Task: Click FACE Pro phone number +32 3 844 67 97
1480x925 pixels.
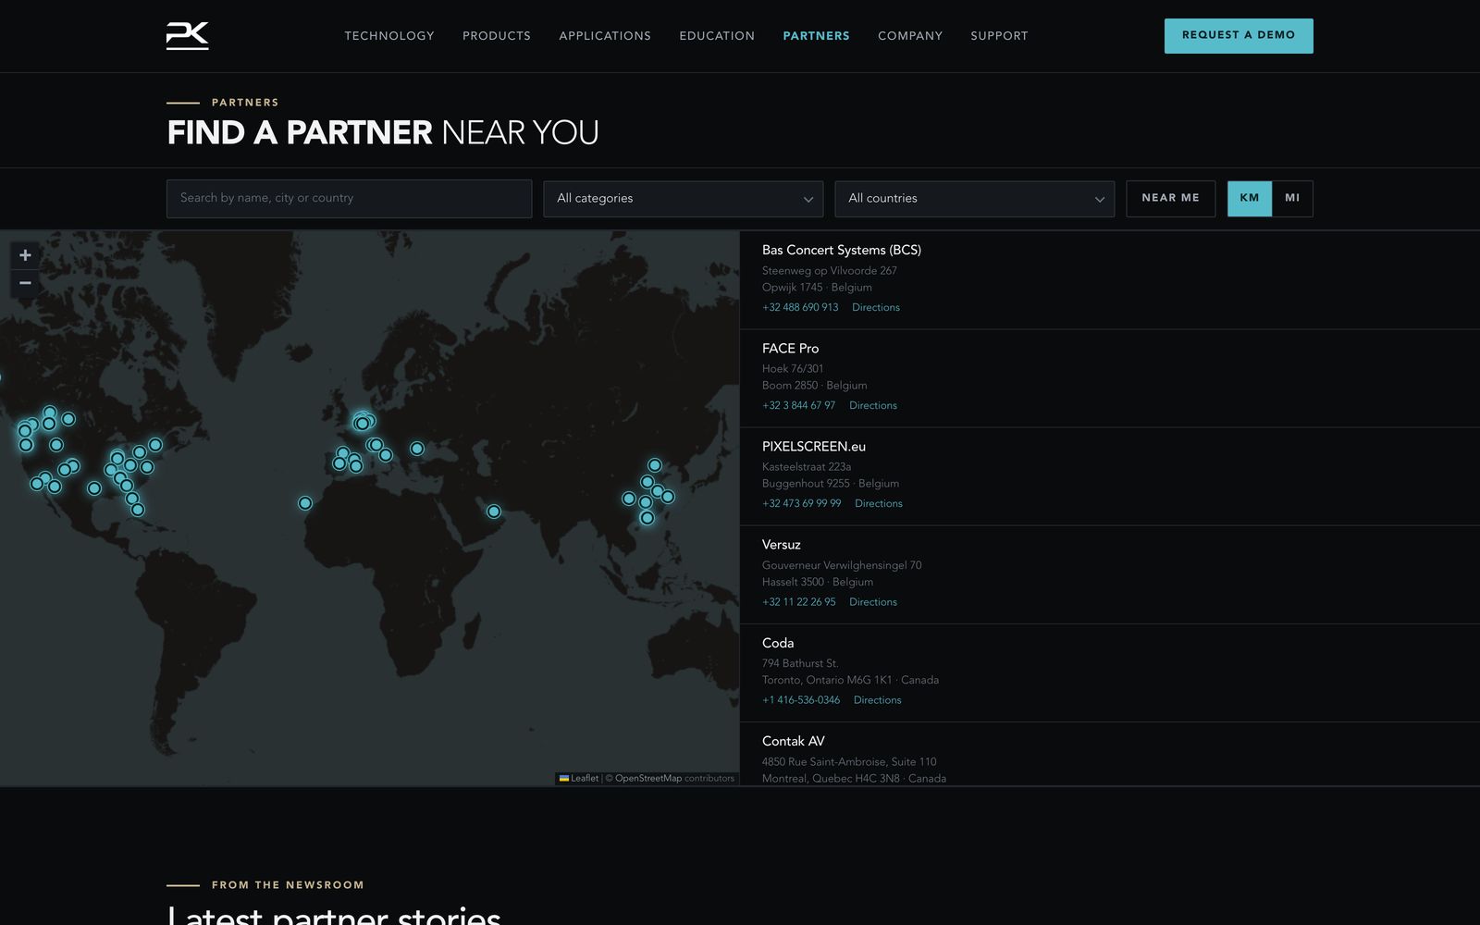Action: point(798,406)
